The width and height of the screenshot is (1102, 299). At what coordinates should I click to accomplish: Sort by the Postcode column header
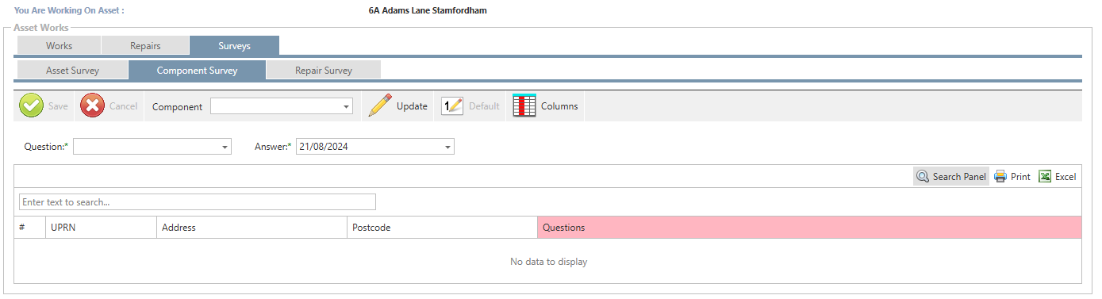(x=442, y=228)
